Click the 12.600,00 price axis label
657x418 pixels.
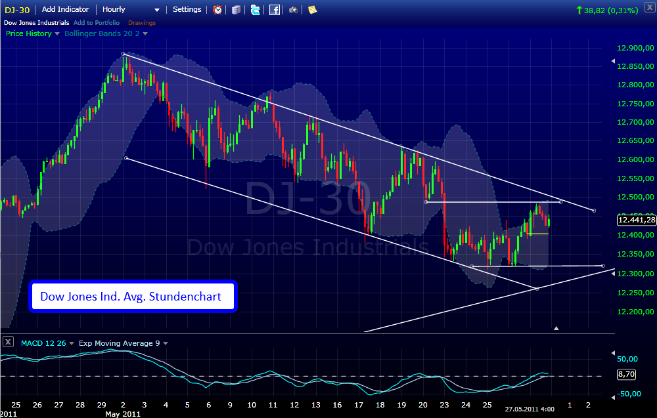point(635,159)
